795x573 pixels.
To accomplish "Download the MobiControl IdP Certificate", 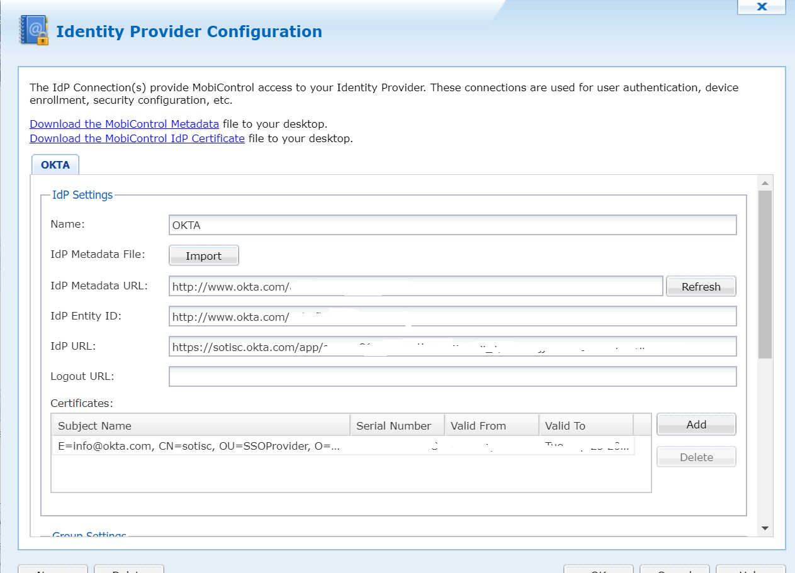I will (137, 138).
